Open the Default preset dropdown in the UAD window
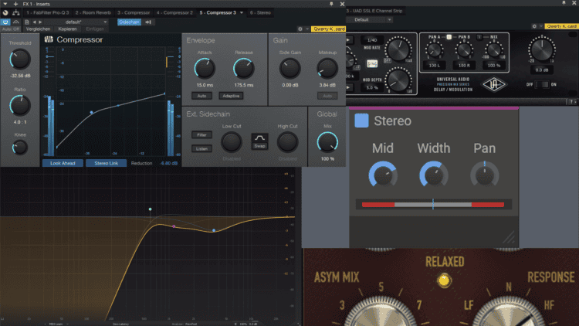The height and width of the screenshot is (326, 579). coord(369,19)
